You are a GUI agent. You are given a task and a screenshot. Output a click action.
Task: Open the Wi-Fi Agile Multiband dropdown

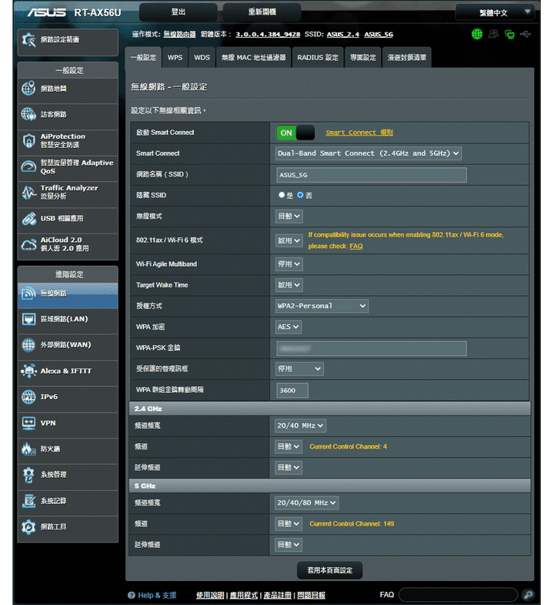(x=289, y=264)
